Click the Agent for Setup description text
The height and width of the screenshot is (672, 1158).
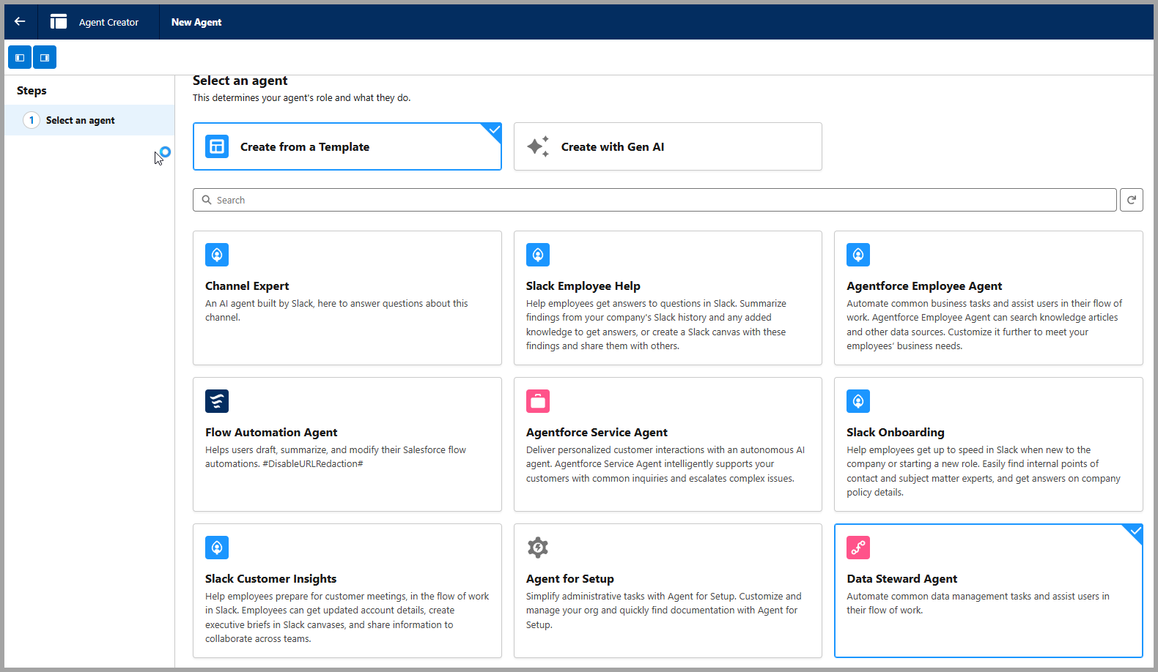(664, 611)
